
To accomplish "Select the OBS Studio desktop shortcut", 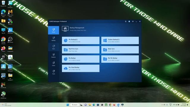I will [x=10, y=40].
